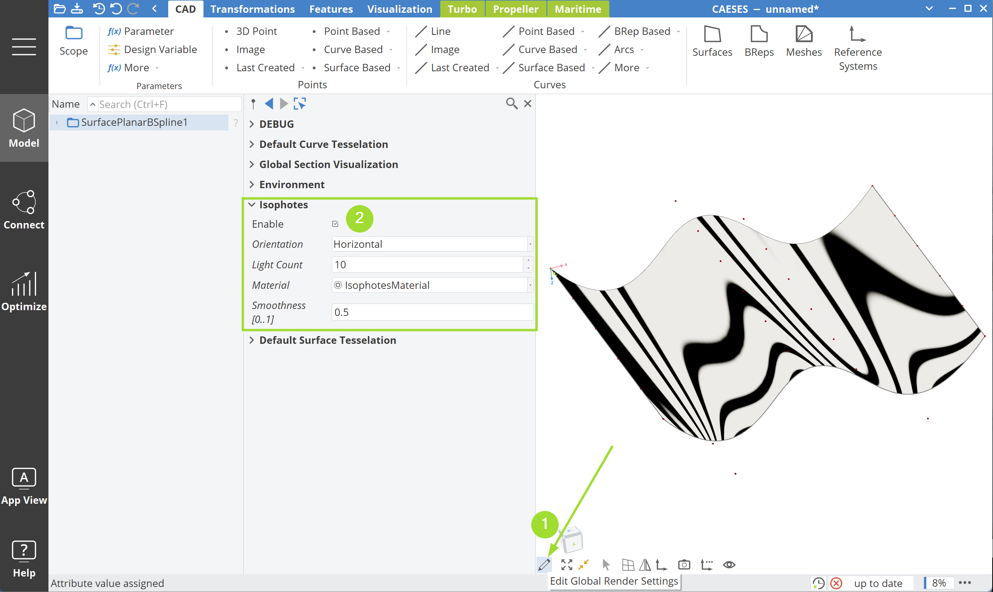Expand SurfacePlanarBSpline1 tree node
The height and width of the screenshot is (592, 993).
pyautogui.click(x=57, y=122)
